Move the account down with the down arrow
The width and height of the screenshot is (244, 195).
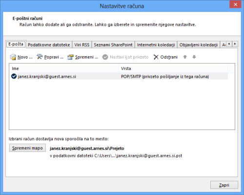pyautogui.click(x=194, y=57)
